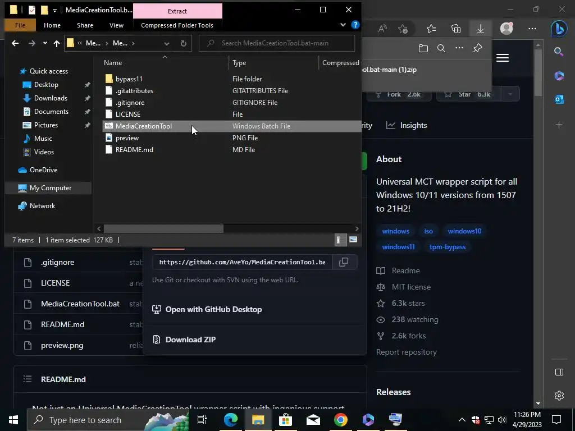This screenshot has width=575, height=431.
Task: Launch Google Chrome from taskbar
Action: pyautogui.click(x=341, y=420)
